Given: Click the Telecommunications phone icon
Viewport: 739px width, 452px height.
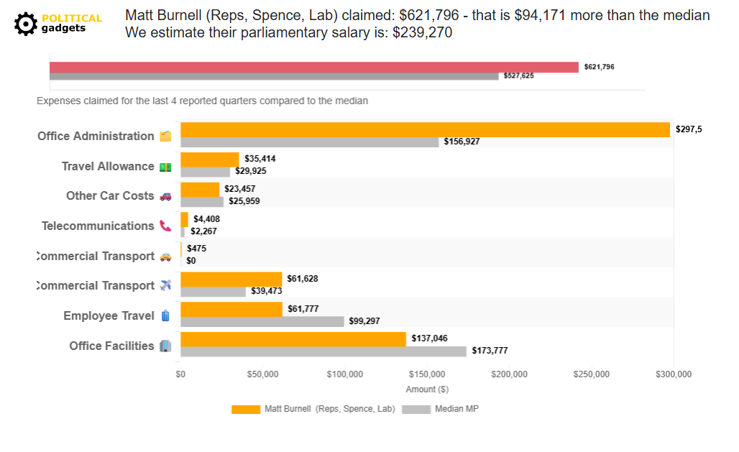Looking at the screenshot, I should [x=165, y=226].
